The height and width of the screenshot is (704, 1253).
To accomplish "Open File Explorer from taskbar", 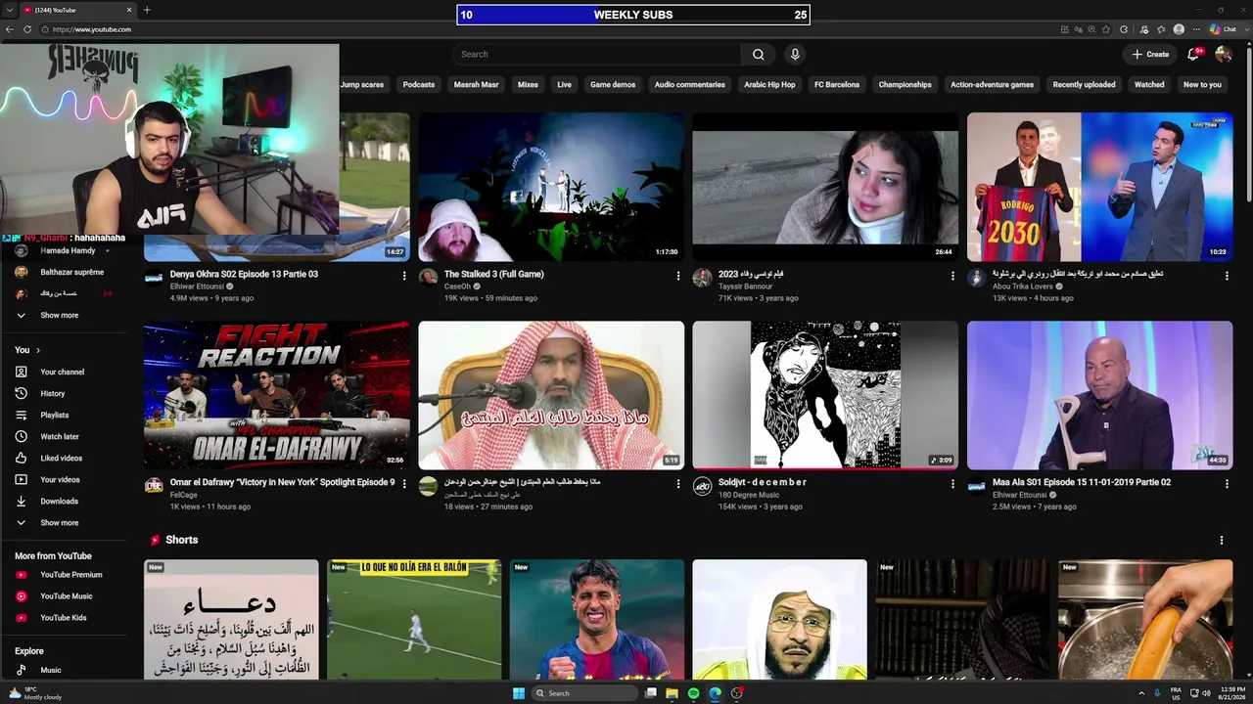I will 673,693.
